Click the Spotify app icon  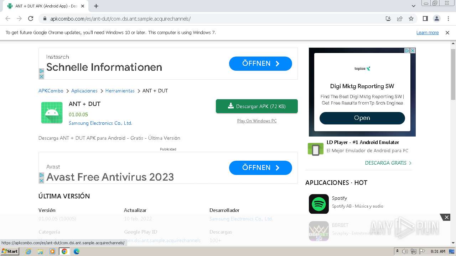[x=319, y=204]
